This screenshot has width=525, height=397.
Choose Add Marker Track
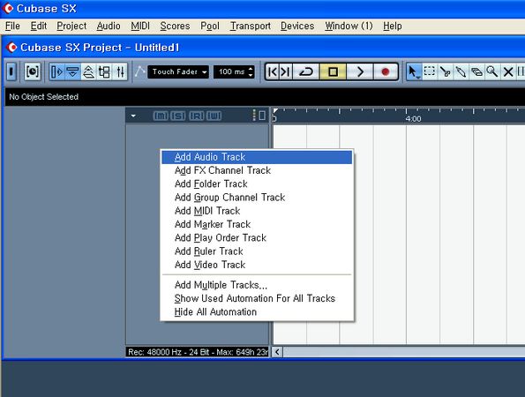257,224
